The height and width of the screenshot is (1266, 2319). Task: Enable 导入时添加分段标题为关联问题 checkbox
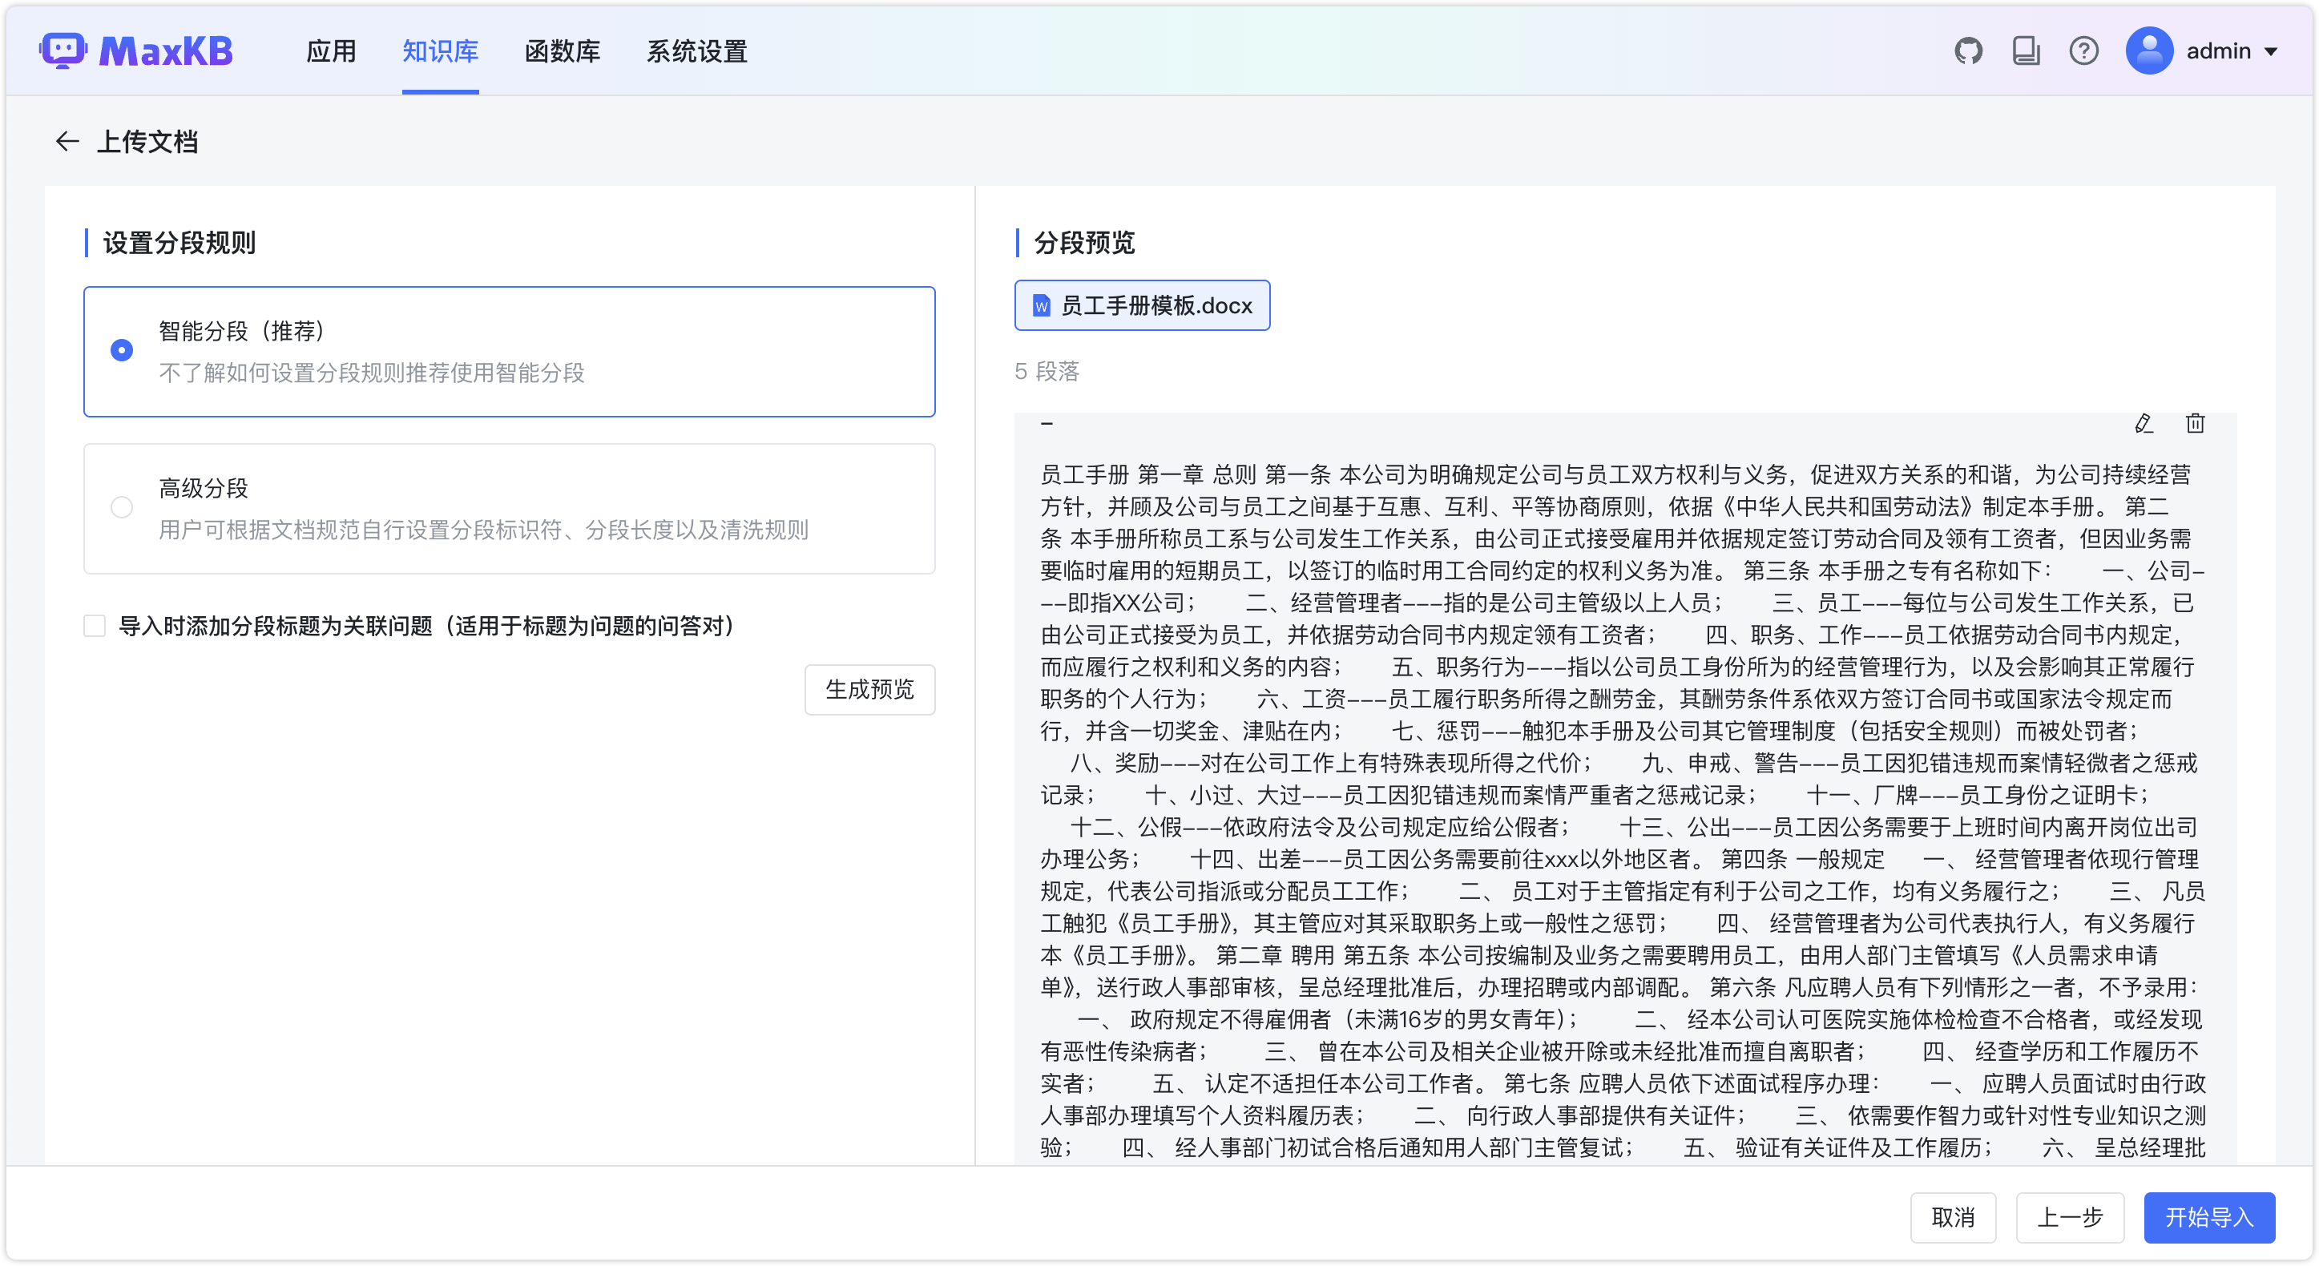coord(95,626)
